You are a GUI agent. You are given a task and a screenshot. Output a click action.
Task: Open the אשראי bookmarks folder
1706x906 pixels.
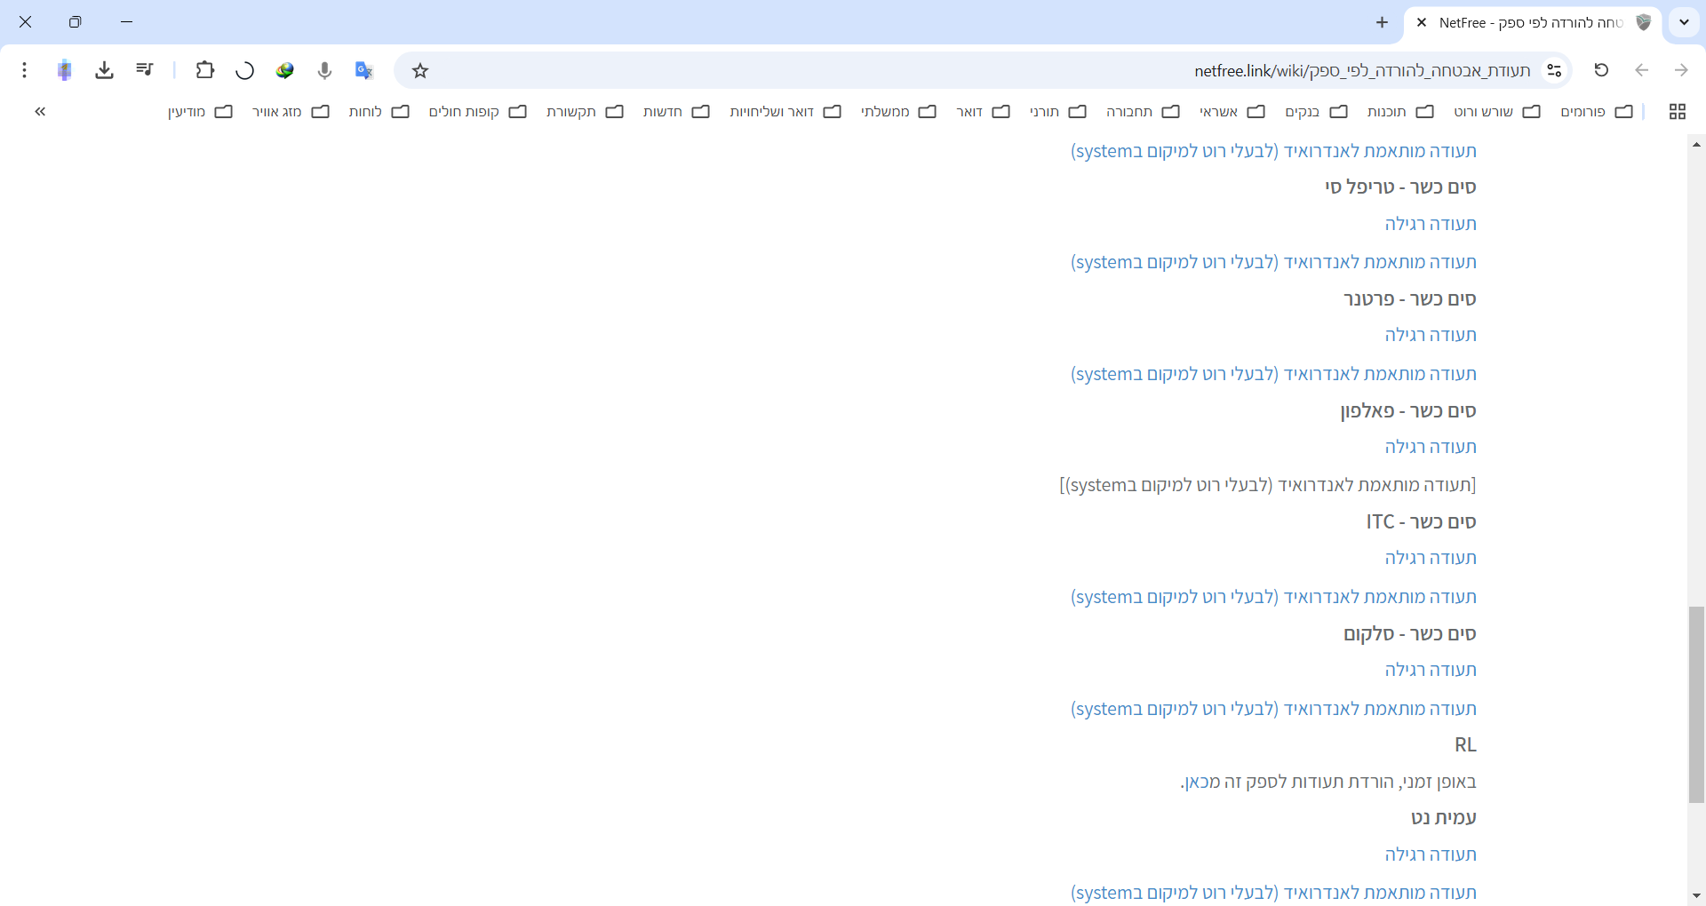[1232, 111]
